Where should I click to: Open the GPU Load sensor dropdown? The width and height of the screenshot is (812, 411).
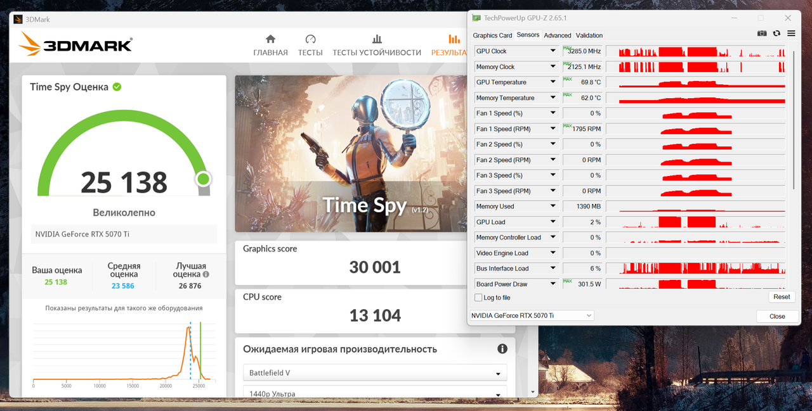point(553,222)
